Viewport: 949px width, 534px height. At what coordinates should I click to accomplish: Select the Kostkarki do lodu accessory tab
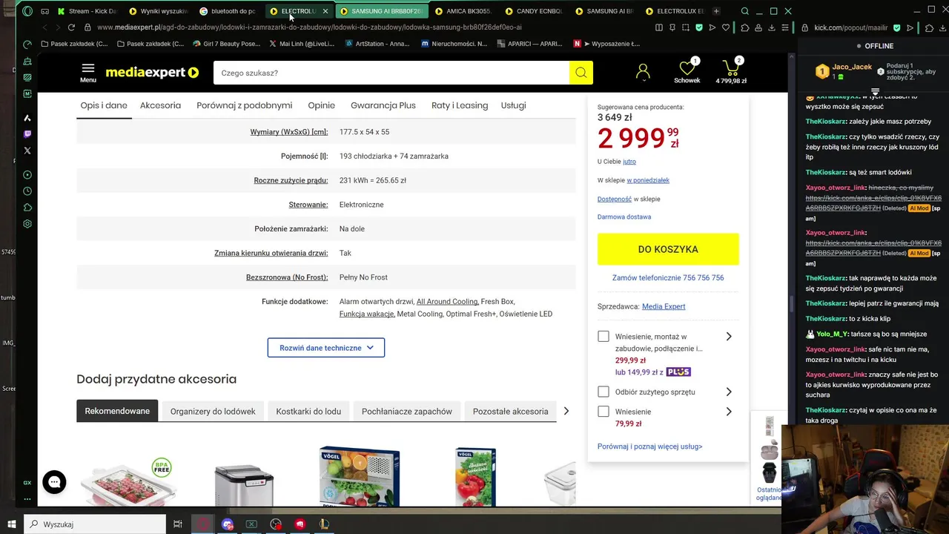point(308,411)
